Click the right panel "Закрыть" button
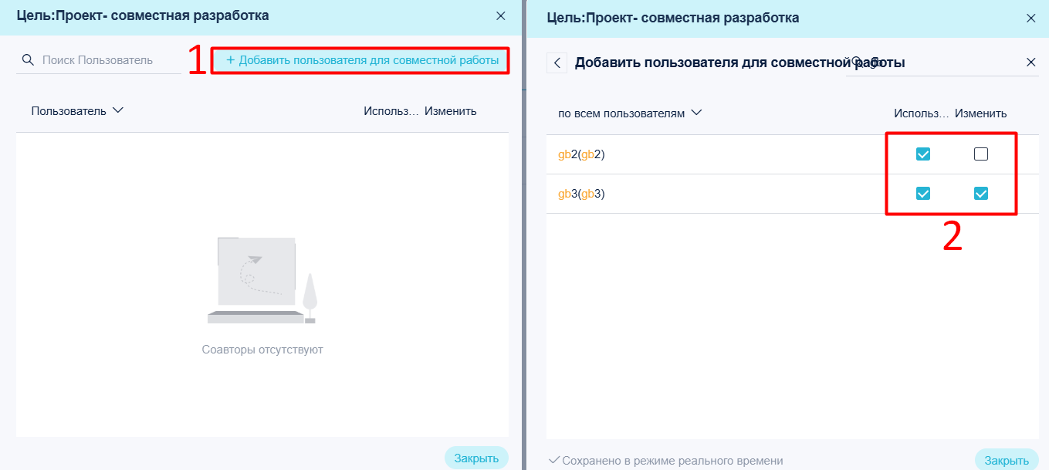Image resolution: width=1049 pixels, height=470 pixels. coord(1007,460)
